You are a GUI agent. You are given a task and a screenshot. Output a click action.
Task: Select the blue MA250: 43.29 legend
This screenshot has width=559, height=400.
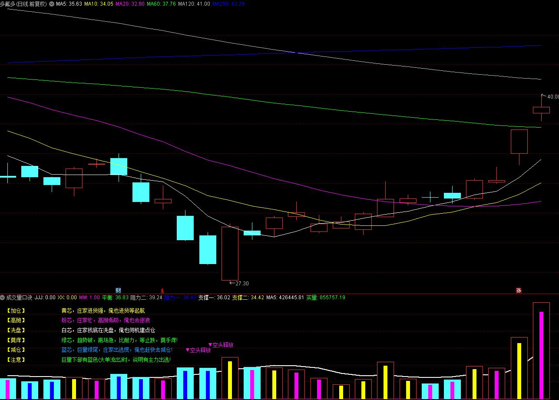pos(228,3)
